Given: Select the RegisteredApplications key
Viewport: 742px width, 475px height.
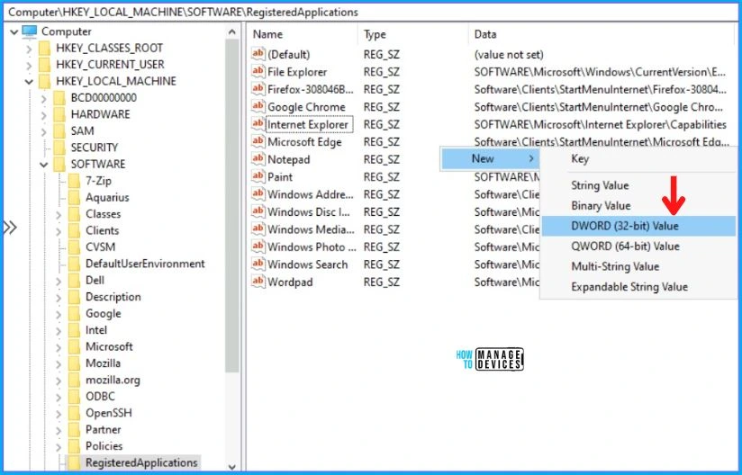Looking at the screenshot, I should pos(141,462).
